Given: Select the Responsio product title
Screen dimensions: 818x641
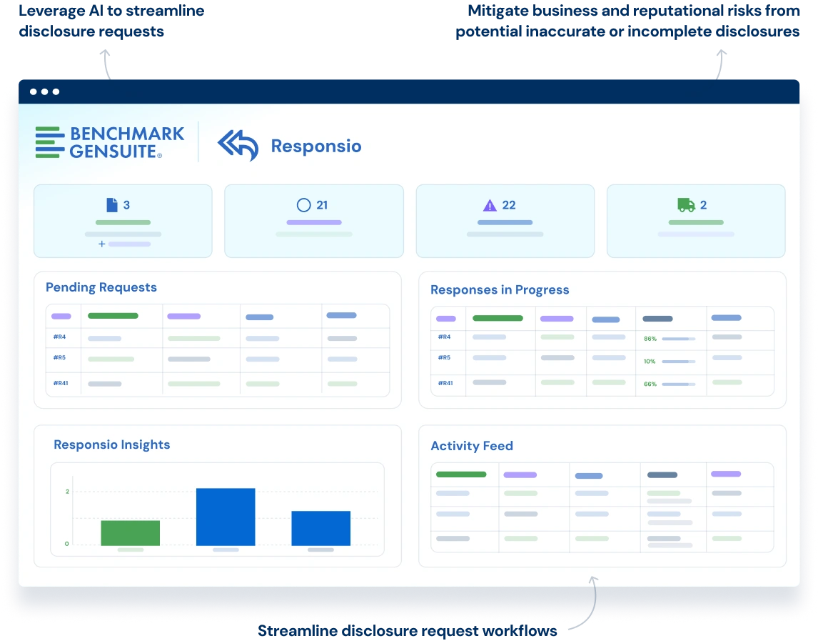Looking at the screenshot, I should 316,146.
